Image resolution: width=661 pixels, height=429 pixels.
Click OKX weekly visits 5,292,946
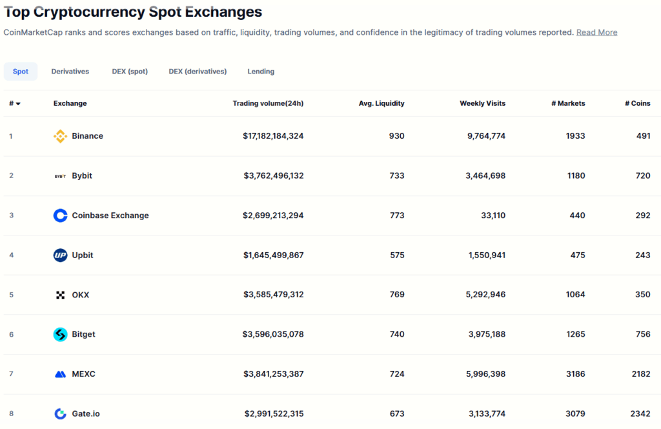click(x=485, y=295)
